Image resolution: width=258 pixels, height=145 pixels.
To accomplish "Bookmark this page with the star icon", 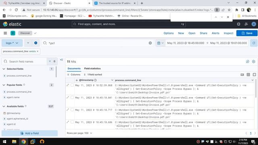I will (x=229, y=10).
